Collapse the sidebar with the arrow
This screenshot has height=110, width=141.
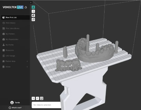[x=31, y=2]
